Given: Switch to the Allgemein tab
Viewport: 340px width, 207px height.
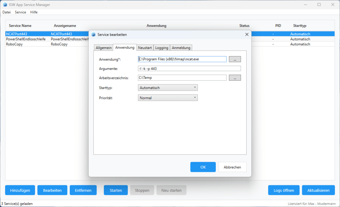Looking at the screenshot, I should [x=103, y=47].
